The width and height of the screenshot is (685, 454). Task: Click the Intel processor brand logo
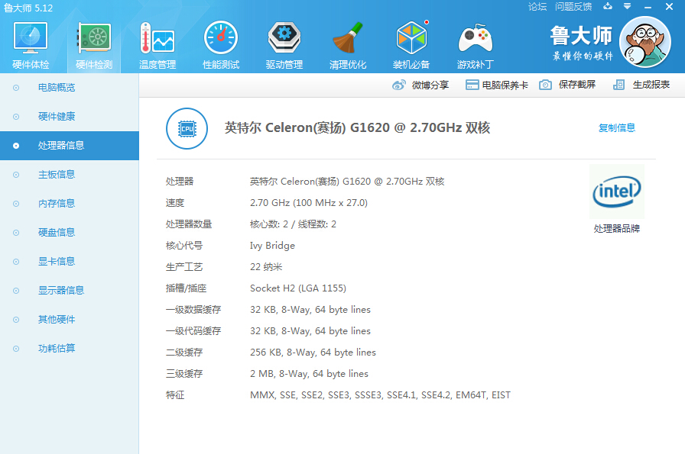click(x=616, y=192)
